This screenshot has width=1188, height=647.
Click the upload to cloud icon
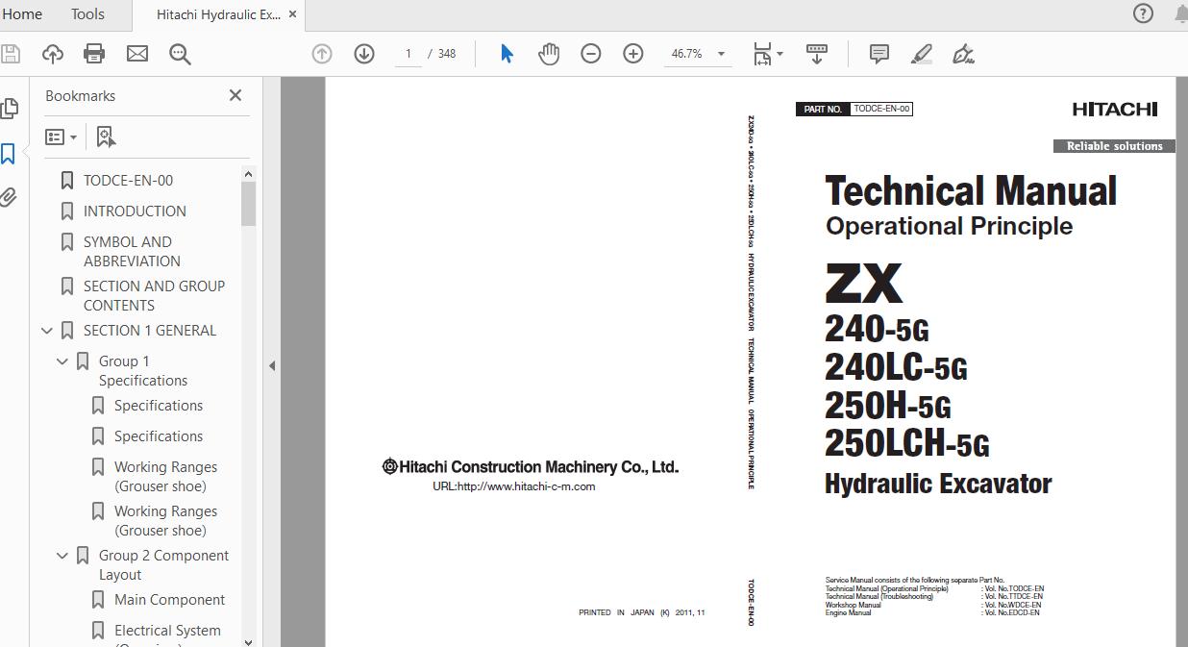(x=52, y=54)
